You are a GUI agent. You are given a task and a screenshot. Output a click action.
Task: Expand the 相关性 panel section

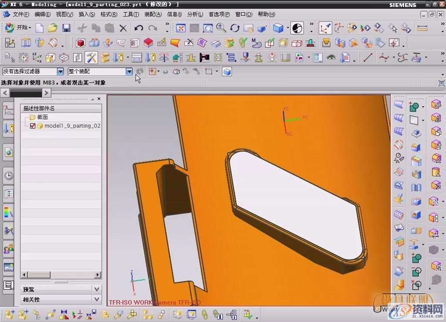pos(97,299)
